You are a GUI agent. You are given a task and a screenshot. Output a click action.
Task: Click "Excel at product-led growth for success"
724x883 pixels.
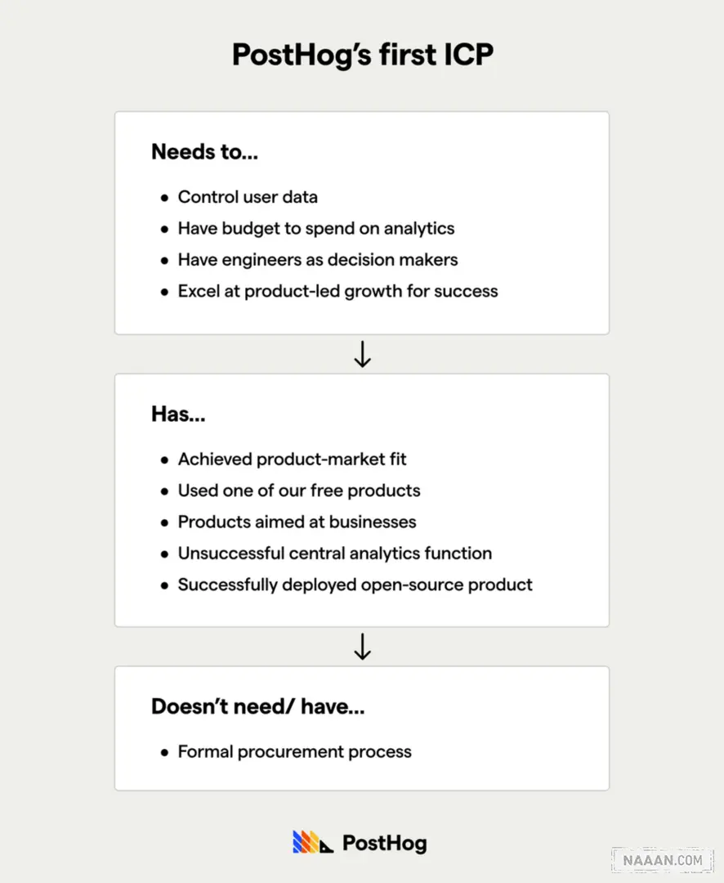pos(337,291)
